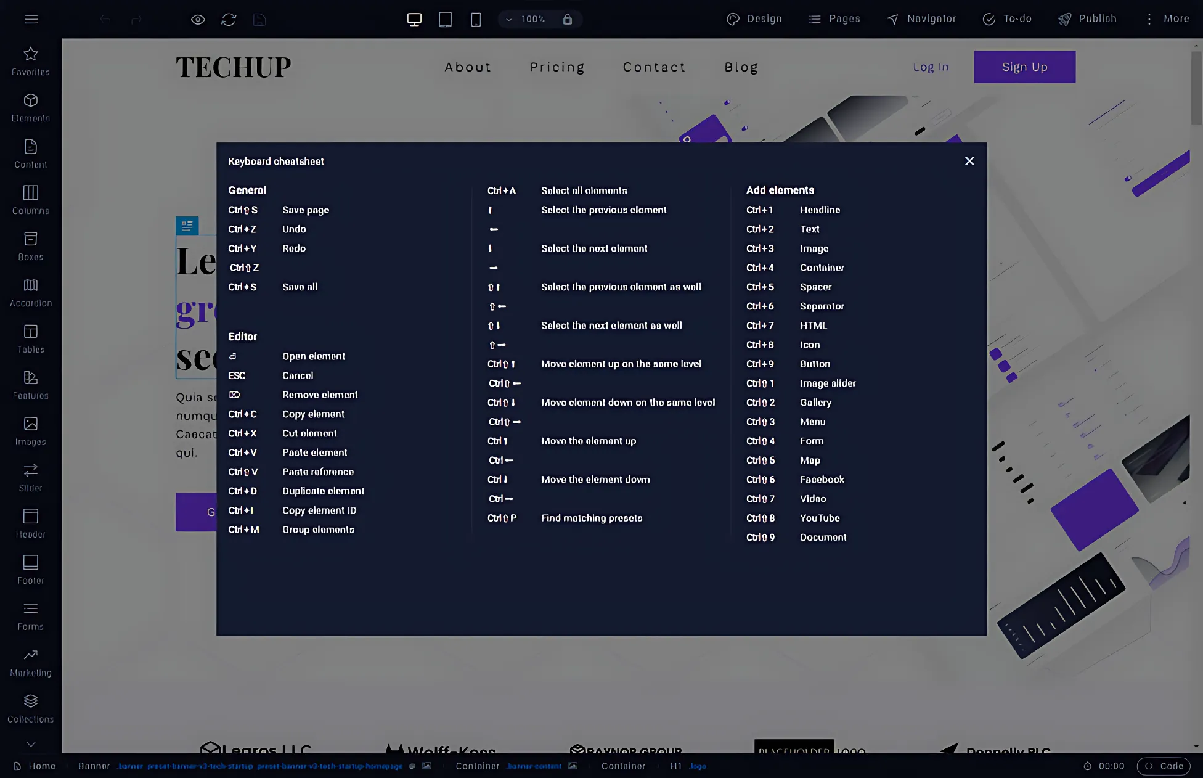
Task: Open the Marketing sidebar panel
Action: pos(30,661)
